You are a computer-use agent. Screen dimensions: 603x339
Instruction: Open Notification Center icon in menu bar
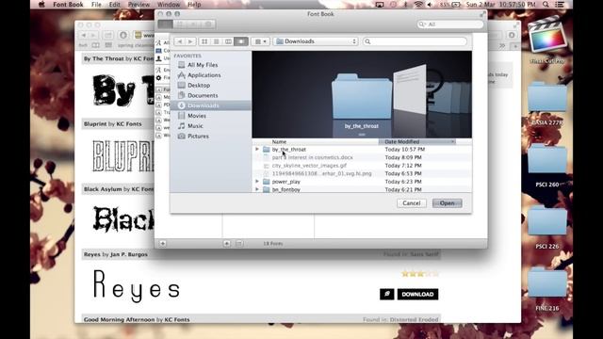pyautogui.click(x=560, y=5)
